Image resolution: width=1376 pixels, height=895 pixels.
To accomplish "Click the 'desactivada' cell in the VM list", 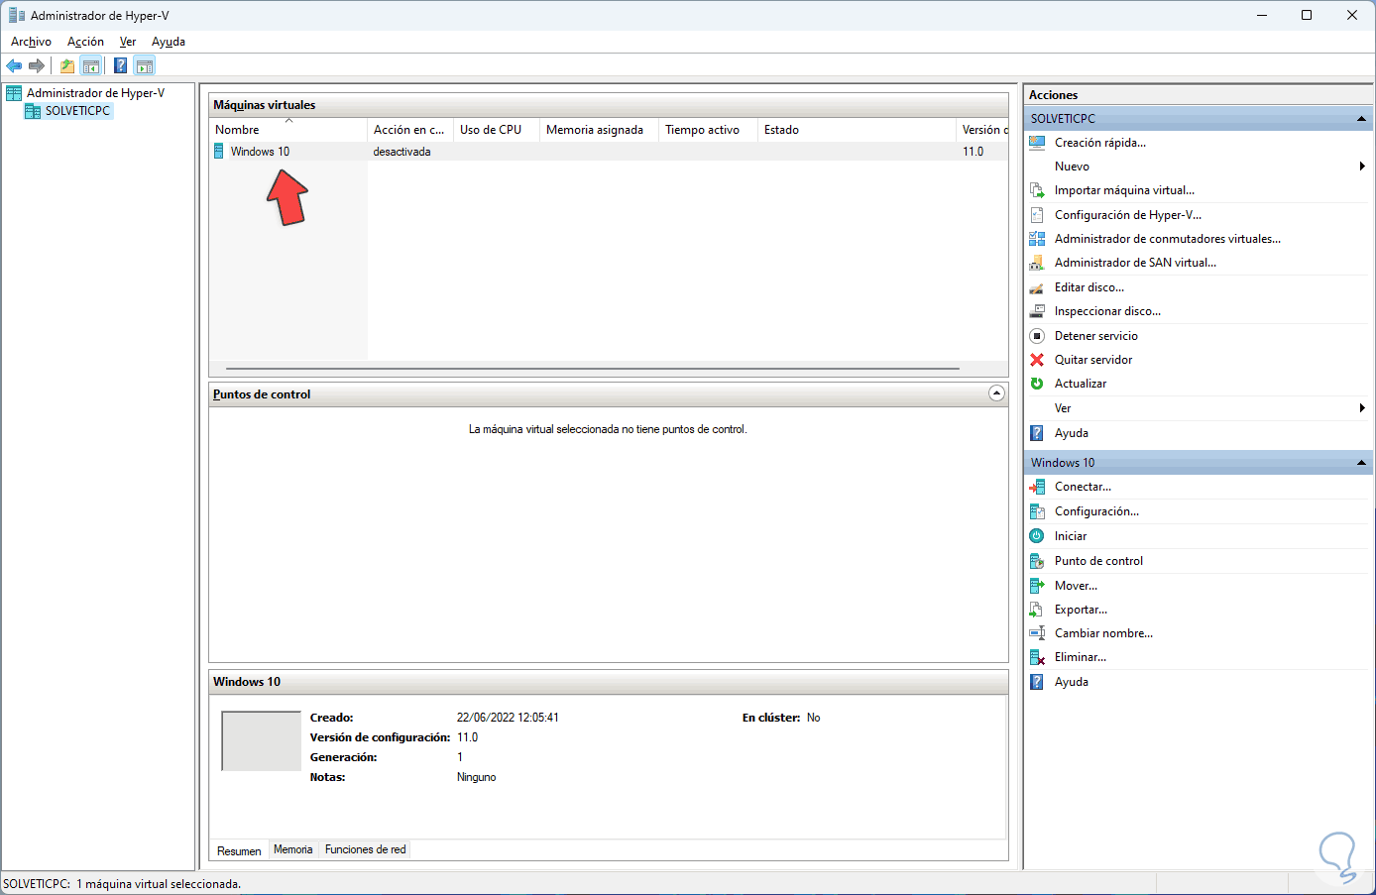I will 402,152.
